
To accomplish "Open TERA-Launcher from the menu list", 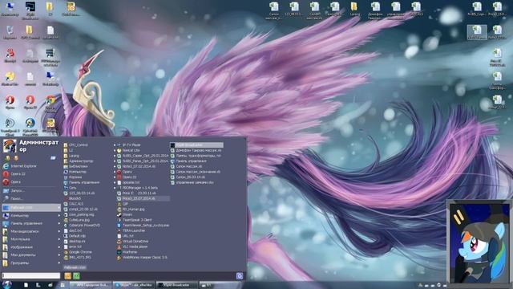I will 131,230.
